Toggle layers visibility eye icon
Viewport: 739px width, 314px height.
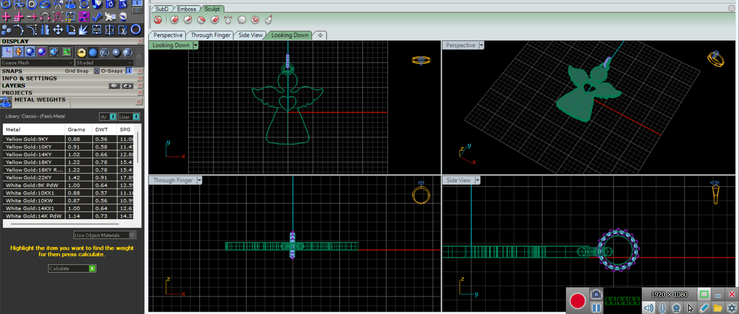(x=127, y=86)
